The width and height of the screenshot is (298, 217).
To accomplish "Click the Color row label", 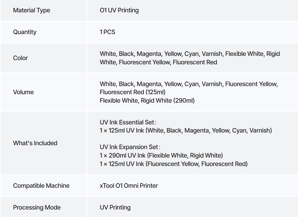I will click(20, 58).
